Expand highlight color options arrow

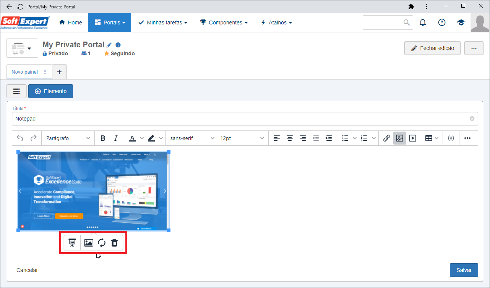coord(161,138)
